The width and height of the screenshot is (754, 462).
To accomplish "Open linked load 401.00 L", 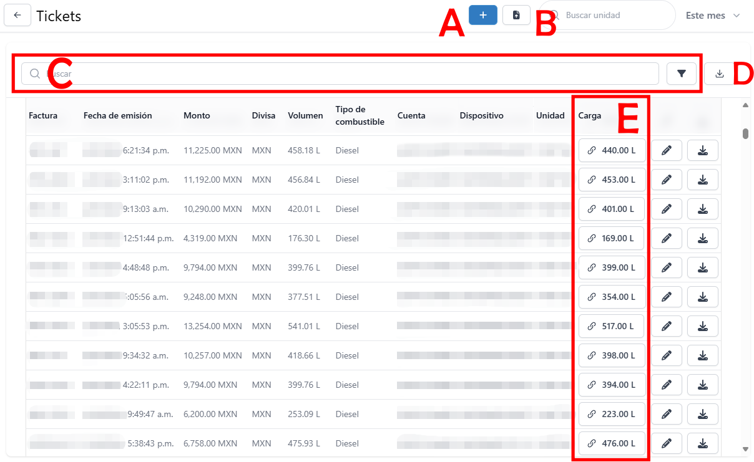I will 611,209.
